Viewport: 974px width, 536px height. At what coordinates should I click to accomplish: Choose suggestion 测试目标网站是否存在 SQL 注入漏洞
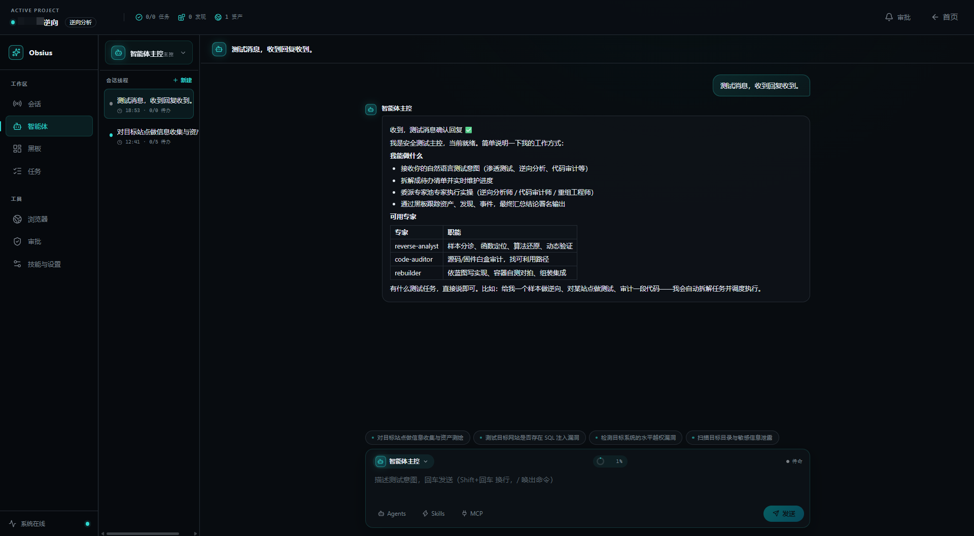529,438
